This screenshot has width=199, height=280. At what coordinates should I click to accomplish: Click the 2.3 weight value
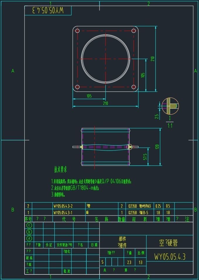pos(129,262)
